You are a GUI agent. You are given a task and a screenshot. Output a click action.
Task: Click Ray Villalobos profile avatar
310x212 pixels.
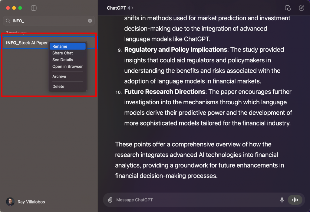10,202
